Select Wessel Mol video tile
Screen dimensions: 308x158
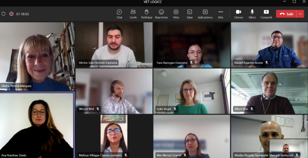point(114,91)
